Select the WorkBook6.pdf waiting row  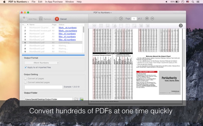point(52,52)
